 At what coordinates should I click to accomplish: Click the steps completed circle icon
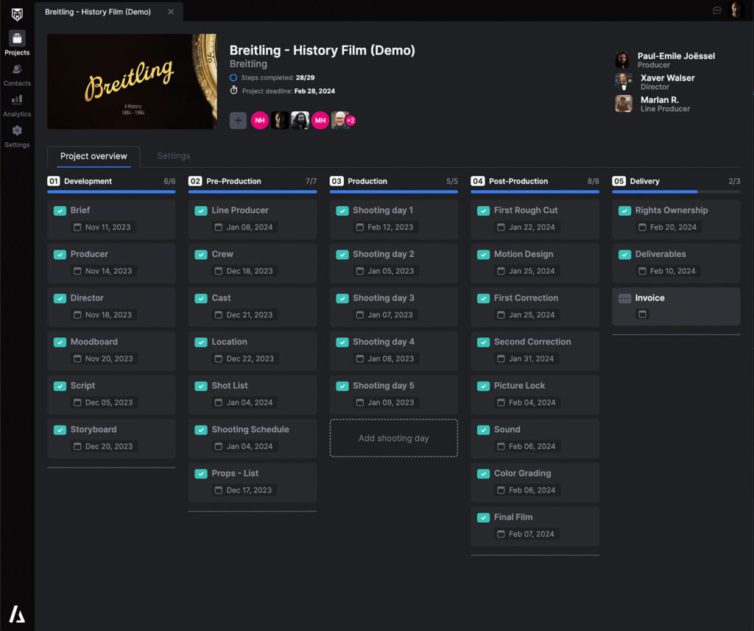tap(233, 77)
